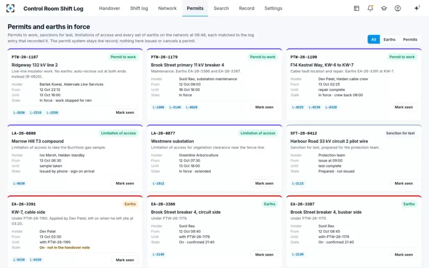Image resolution: width=429 pixels, height=268 pixels.
Task: Mark seen the SFT-26-0412 Harbour Road card
Action: [x=404, y=183]
